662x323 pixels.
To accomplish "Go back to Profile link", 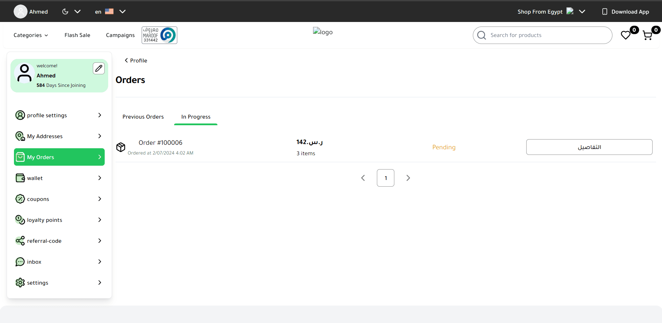I will (136, 60).
